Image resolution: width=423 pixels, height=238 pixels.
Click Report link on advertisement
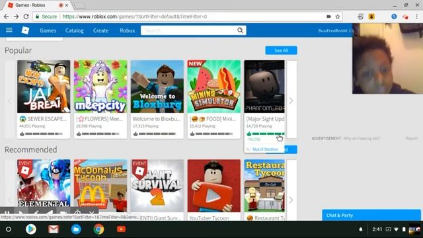[412, 138]
